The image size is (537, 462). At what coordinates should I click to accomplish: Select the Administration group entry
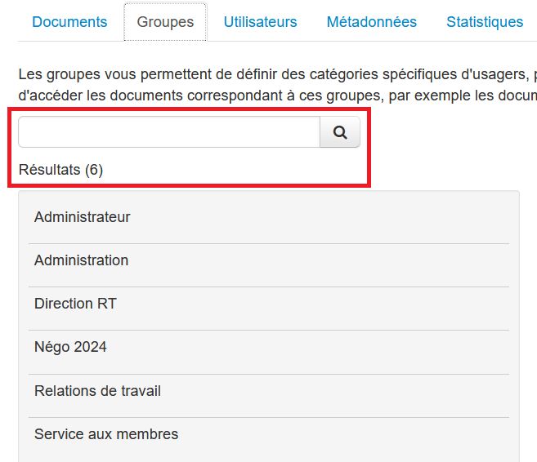82,260
